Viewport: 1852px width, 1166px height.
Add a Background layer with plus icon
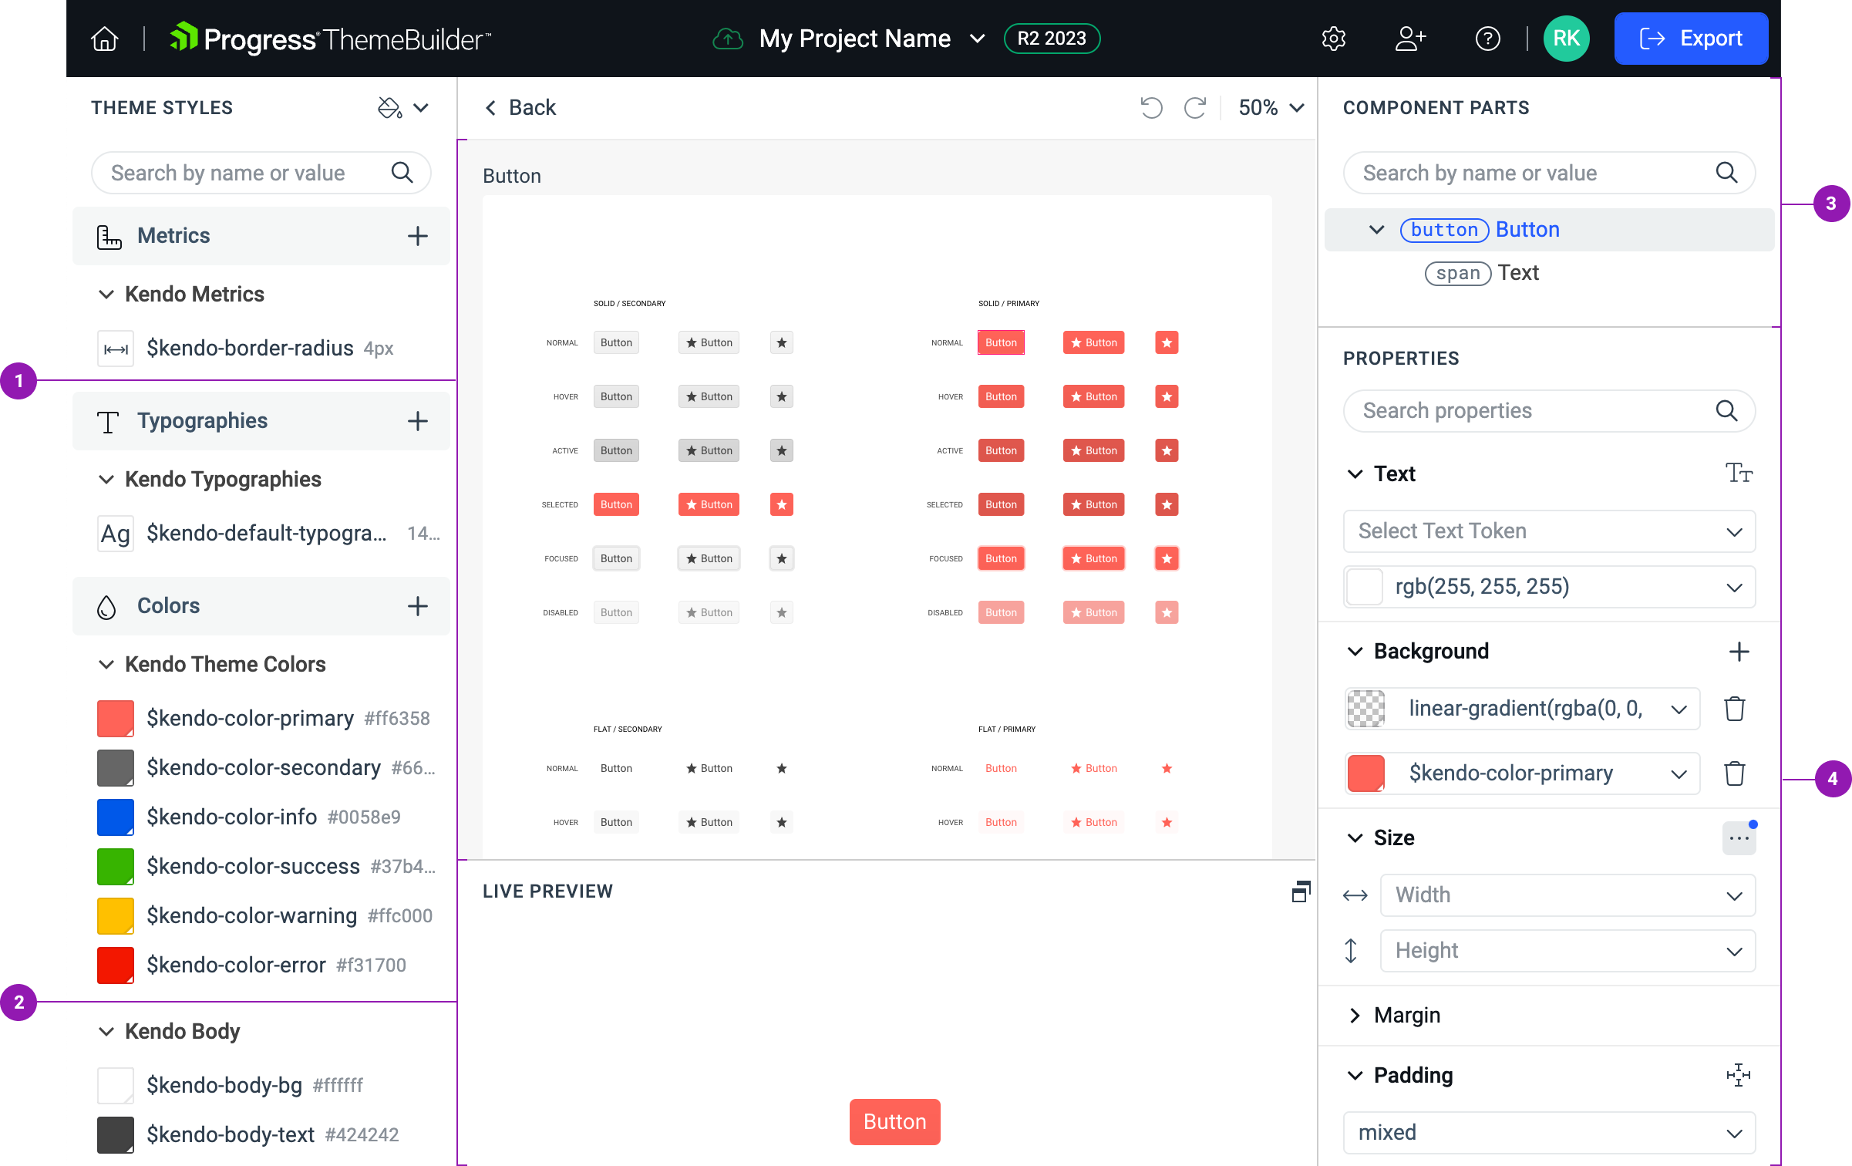pyautogui.click(x=1739, y=652)
